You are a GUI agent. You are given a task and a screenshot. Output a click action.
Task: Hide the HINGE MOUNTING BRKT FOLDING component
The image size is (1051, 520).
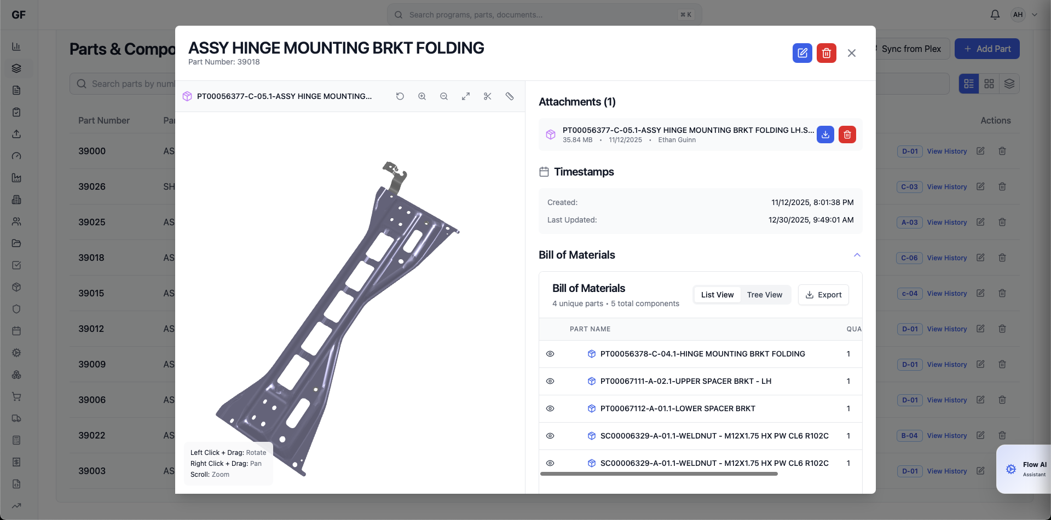550,354
